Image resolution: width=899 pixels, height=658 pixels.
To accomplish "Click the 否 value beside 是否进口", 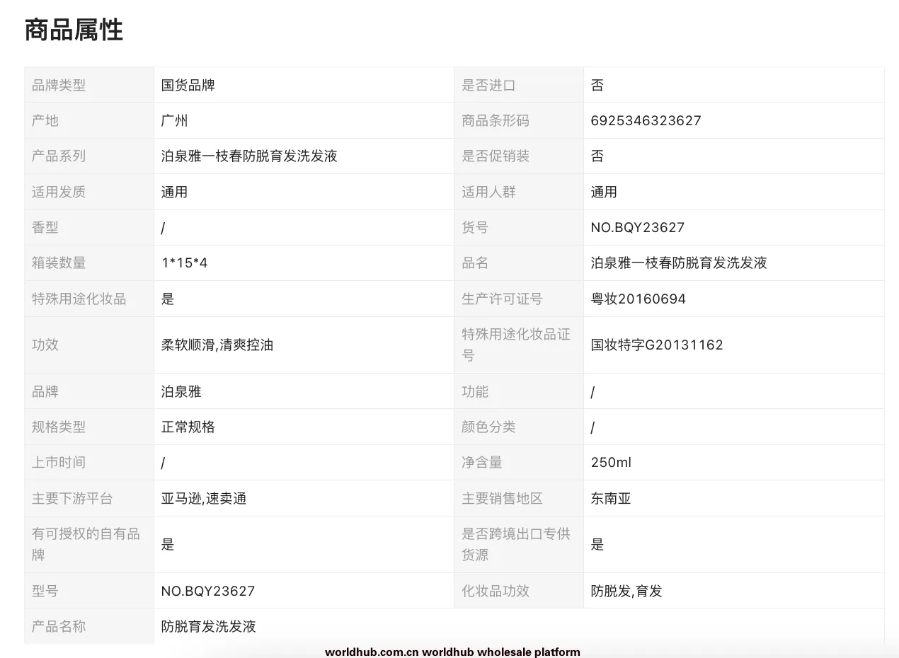I will click(597, 85).
